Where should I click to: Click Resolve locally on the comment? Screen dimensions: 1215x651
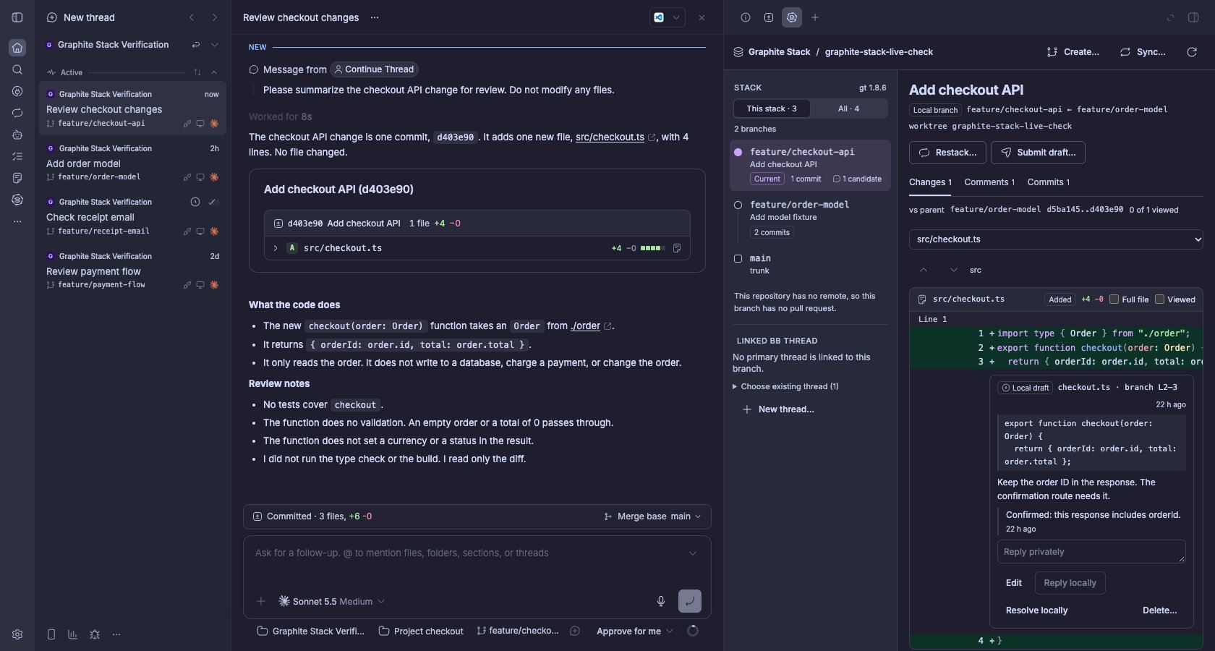click(x=1036, y=610)
